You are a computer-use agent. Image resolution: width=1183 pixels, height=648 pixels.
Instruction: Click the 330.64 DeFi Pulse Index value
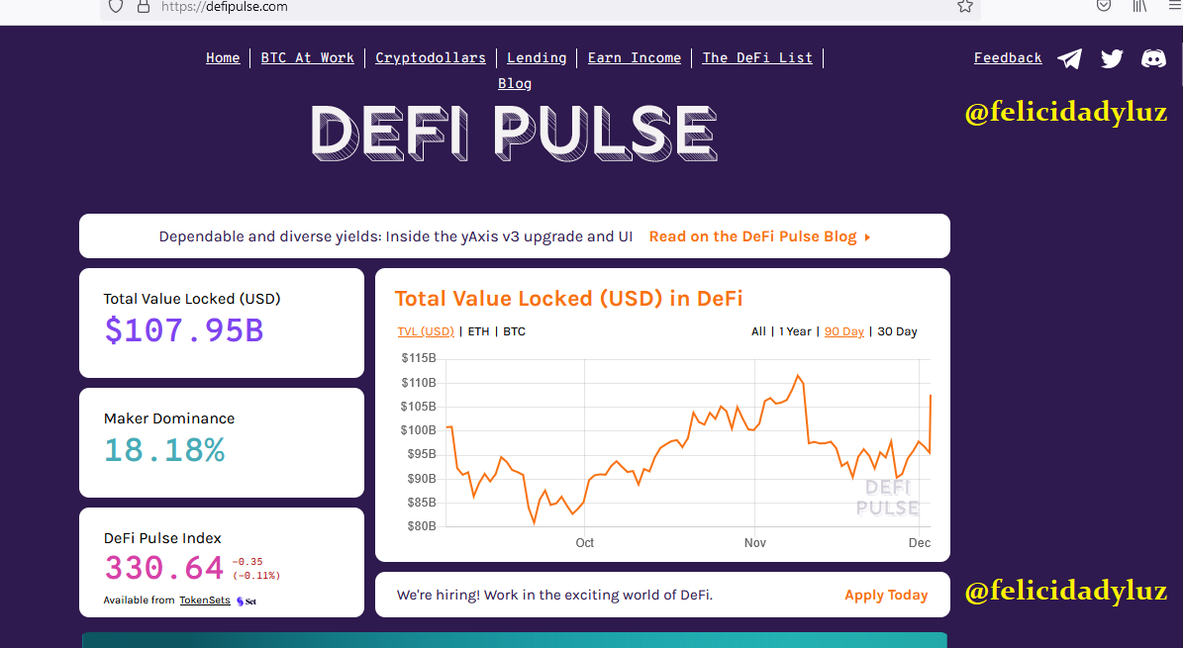coord(163,568)
